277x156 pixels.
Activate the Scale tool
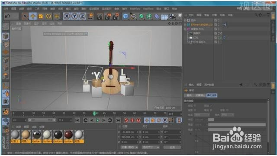point(41,16)
